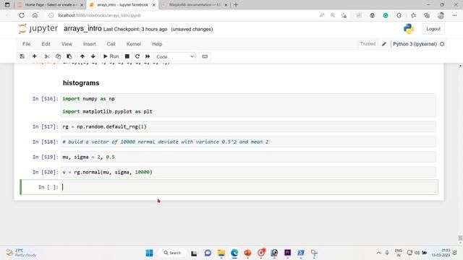Viewport: 463px width, 260px height.
Task: Click the comment cell about normal deviate
Action: coord(248,142)
